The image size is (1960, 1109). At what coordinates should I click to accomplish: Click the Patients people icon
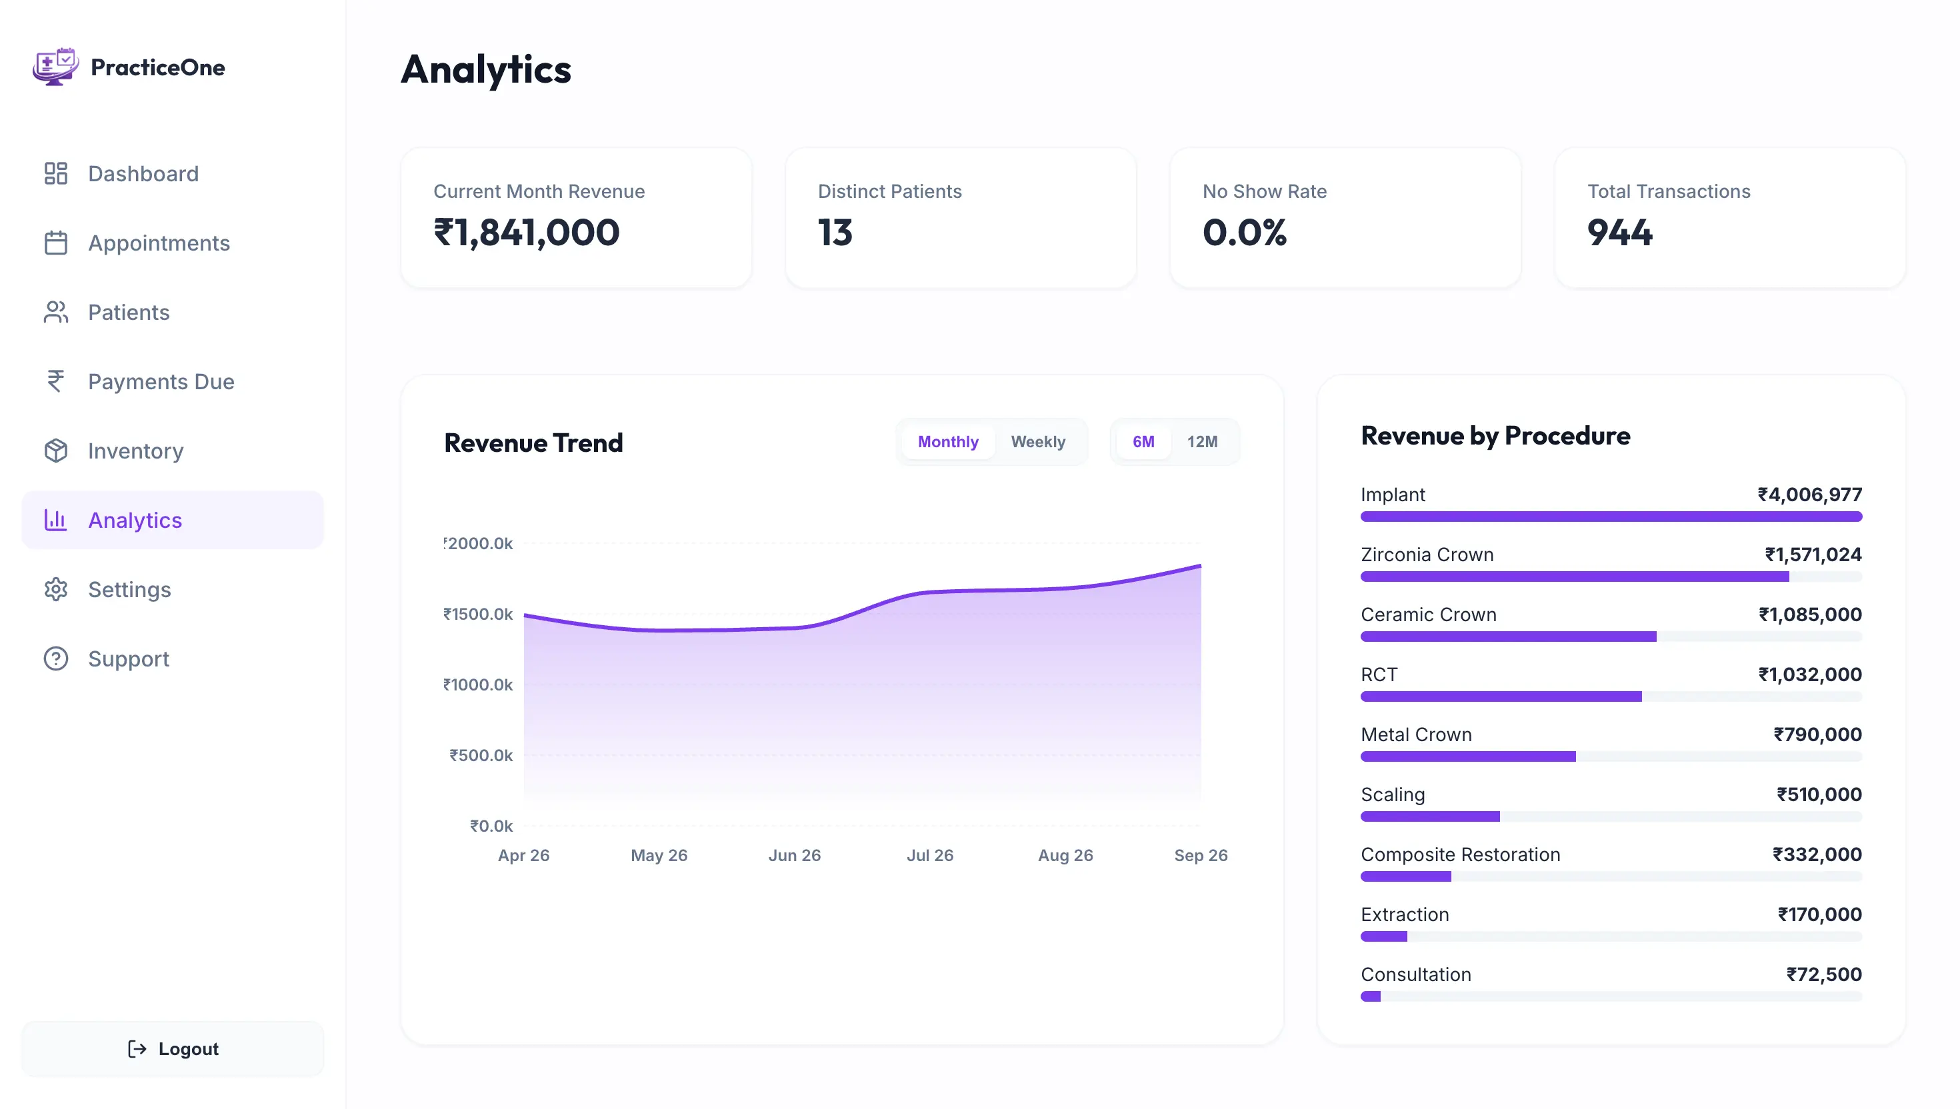coord(55,313)
